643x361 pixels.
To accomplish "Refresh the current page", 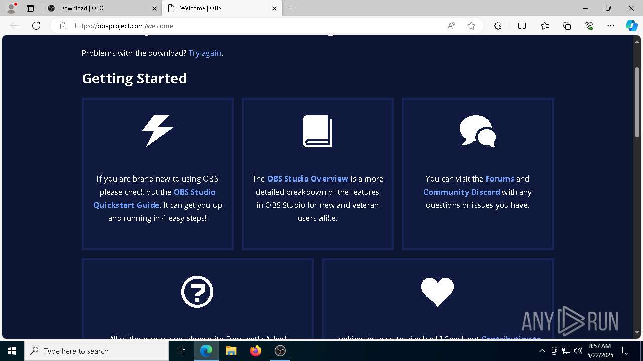I will point(36,26).
